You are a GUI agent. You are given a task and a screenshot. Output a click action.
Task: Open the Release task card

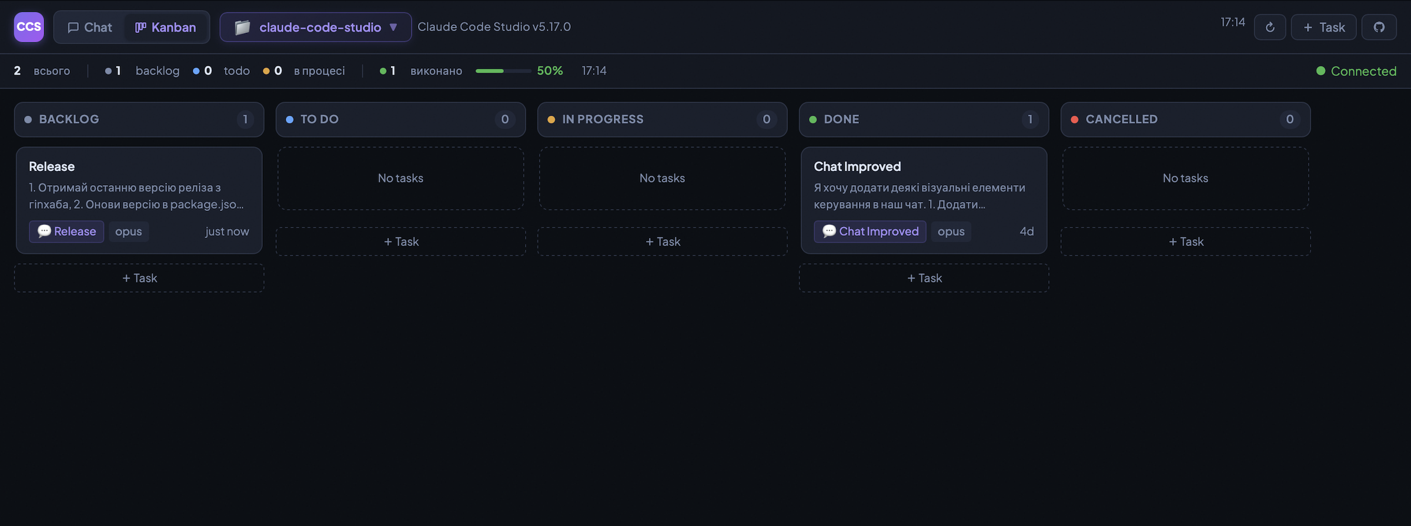[139, 200]
